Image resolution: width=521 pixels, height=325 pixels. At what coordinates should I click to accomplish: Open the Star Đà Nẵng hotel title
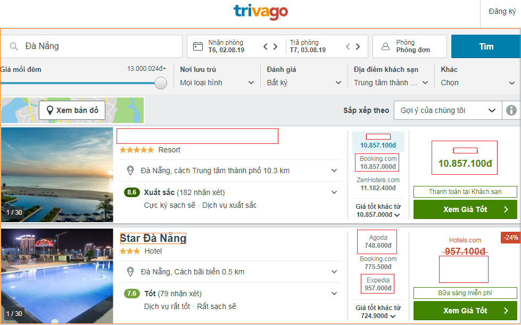153,238
